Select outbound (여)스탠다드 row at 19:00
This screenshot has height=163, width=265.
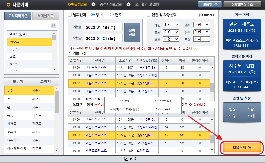[x=139, y=91]
